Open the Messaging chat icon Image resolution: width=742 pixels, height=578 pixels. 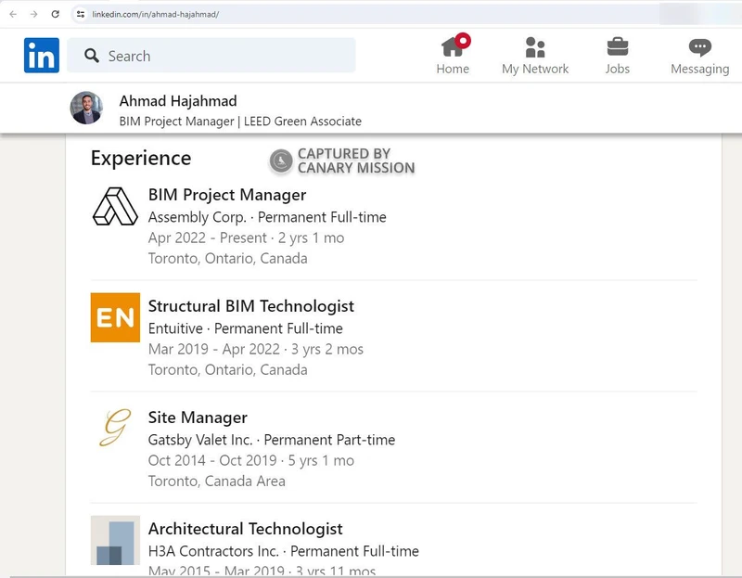(x=700, y=47)
